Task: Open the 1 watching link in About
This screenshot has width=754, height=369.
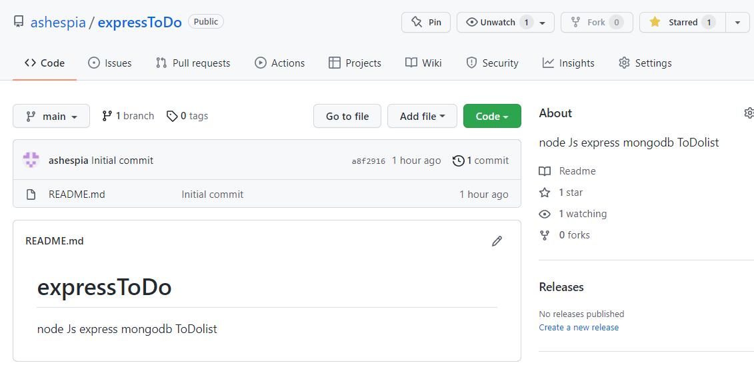Action: pos(573,213)
